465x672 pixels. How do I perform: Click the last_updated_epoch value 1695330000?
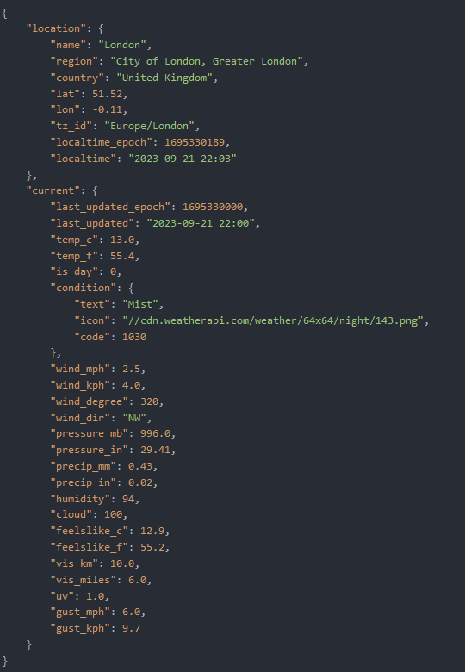(213, 207)
